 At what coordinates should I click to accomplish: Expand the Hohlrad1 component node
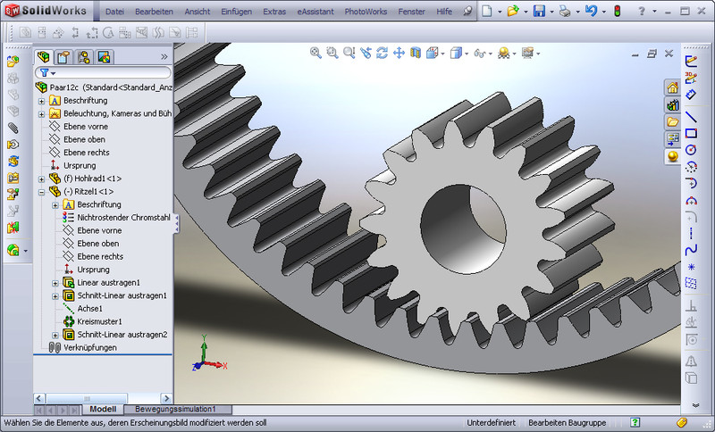point(41,179)
